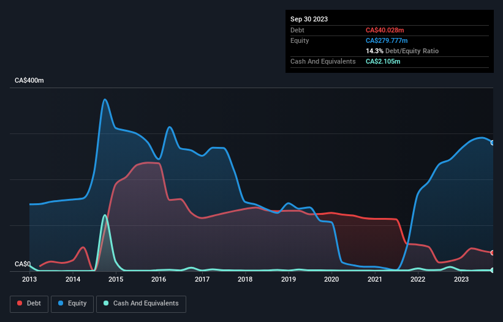Click the 14.3% Debt/Equity Ratio text
This screenshot has height=322, width=503.
pyautogui.click(x=403, y=51)
